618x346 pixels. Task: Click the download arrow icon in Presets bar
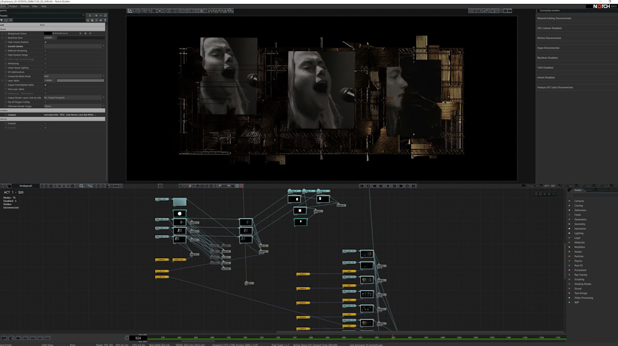point(90,15)
